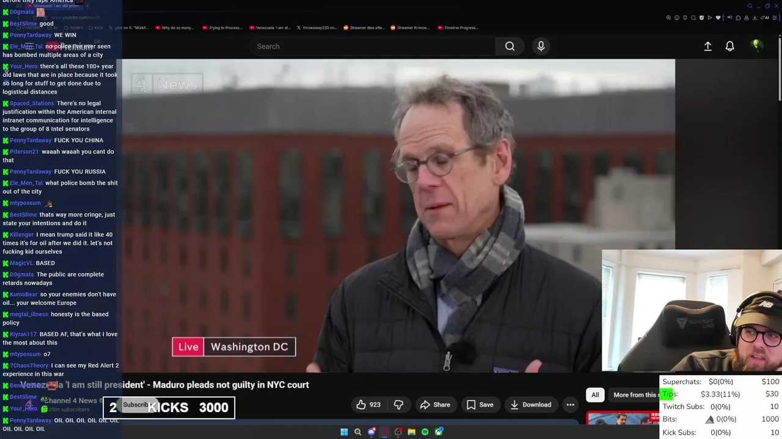Open browser profile person icon
Image resolution: width=782 pixels, height=439 pixels.
pos(747,18)
